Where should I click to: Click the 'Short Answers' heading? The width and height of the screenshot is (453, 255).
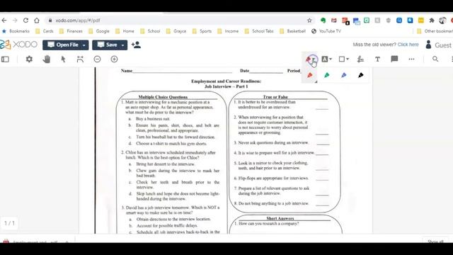tap(280, 218)
